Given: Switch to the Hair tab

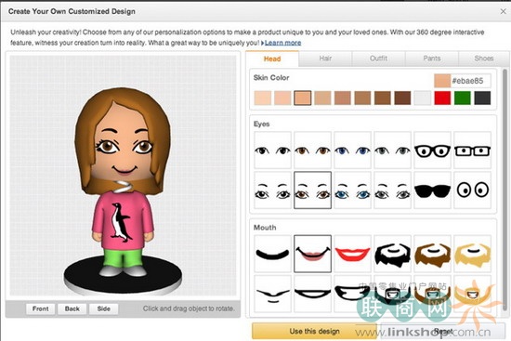Looking at the screenshot, I should (x=325, y=59).
